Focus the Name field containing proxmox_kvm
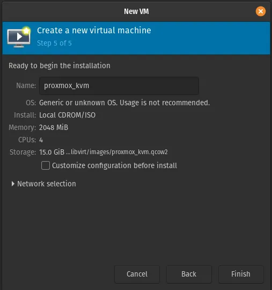Viewport: 272px width, 290px height. 119,86
